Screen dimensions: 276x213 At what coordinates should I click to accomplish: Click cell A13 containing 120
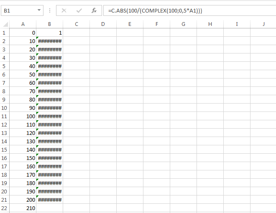pos(23,133)
